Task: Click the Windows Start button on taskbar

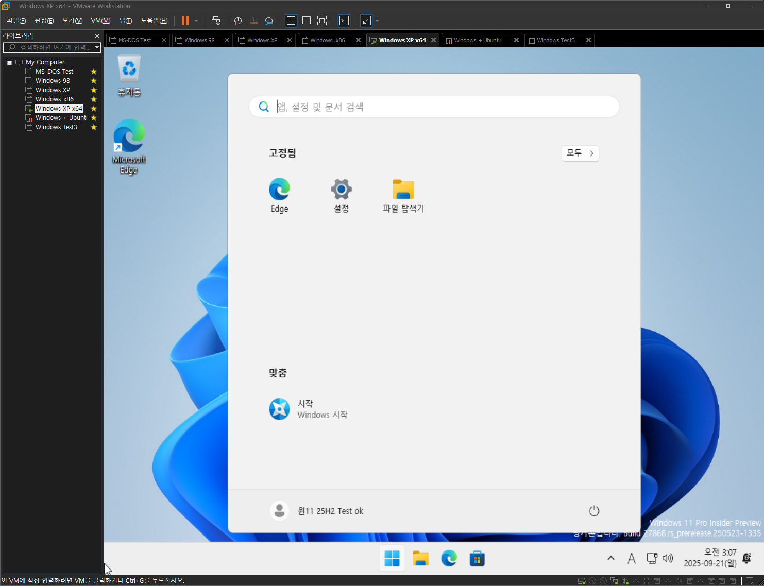Action: click(392, 558)
